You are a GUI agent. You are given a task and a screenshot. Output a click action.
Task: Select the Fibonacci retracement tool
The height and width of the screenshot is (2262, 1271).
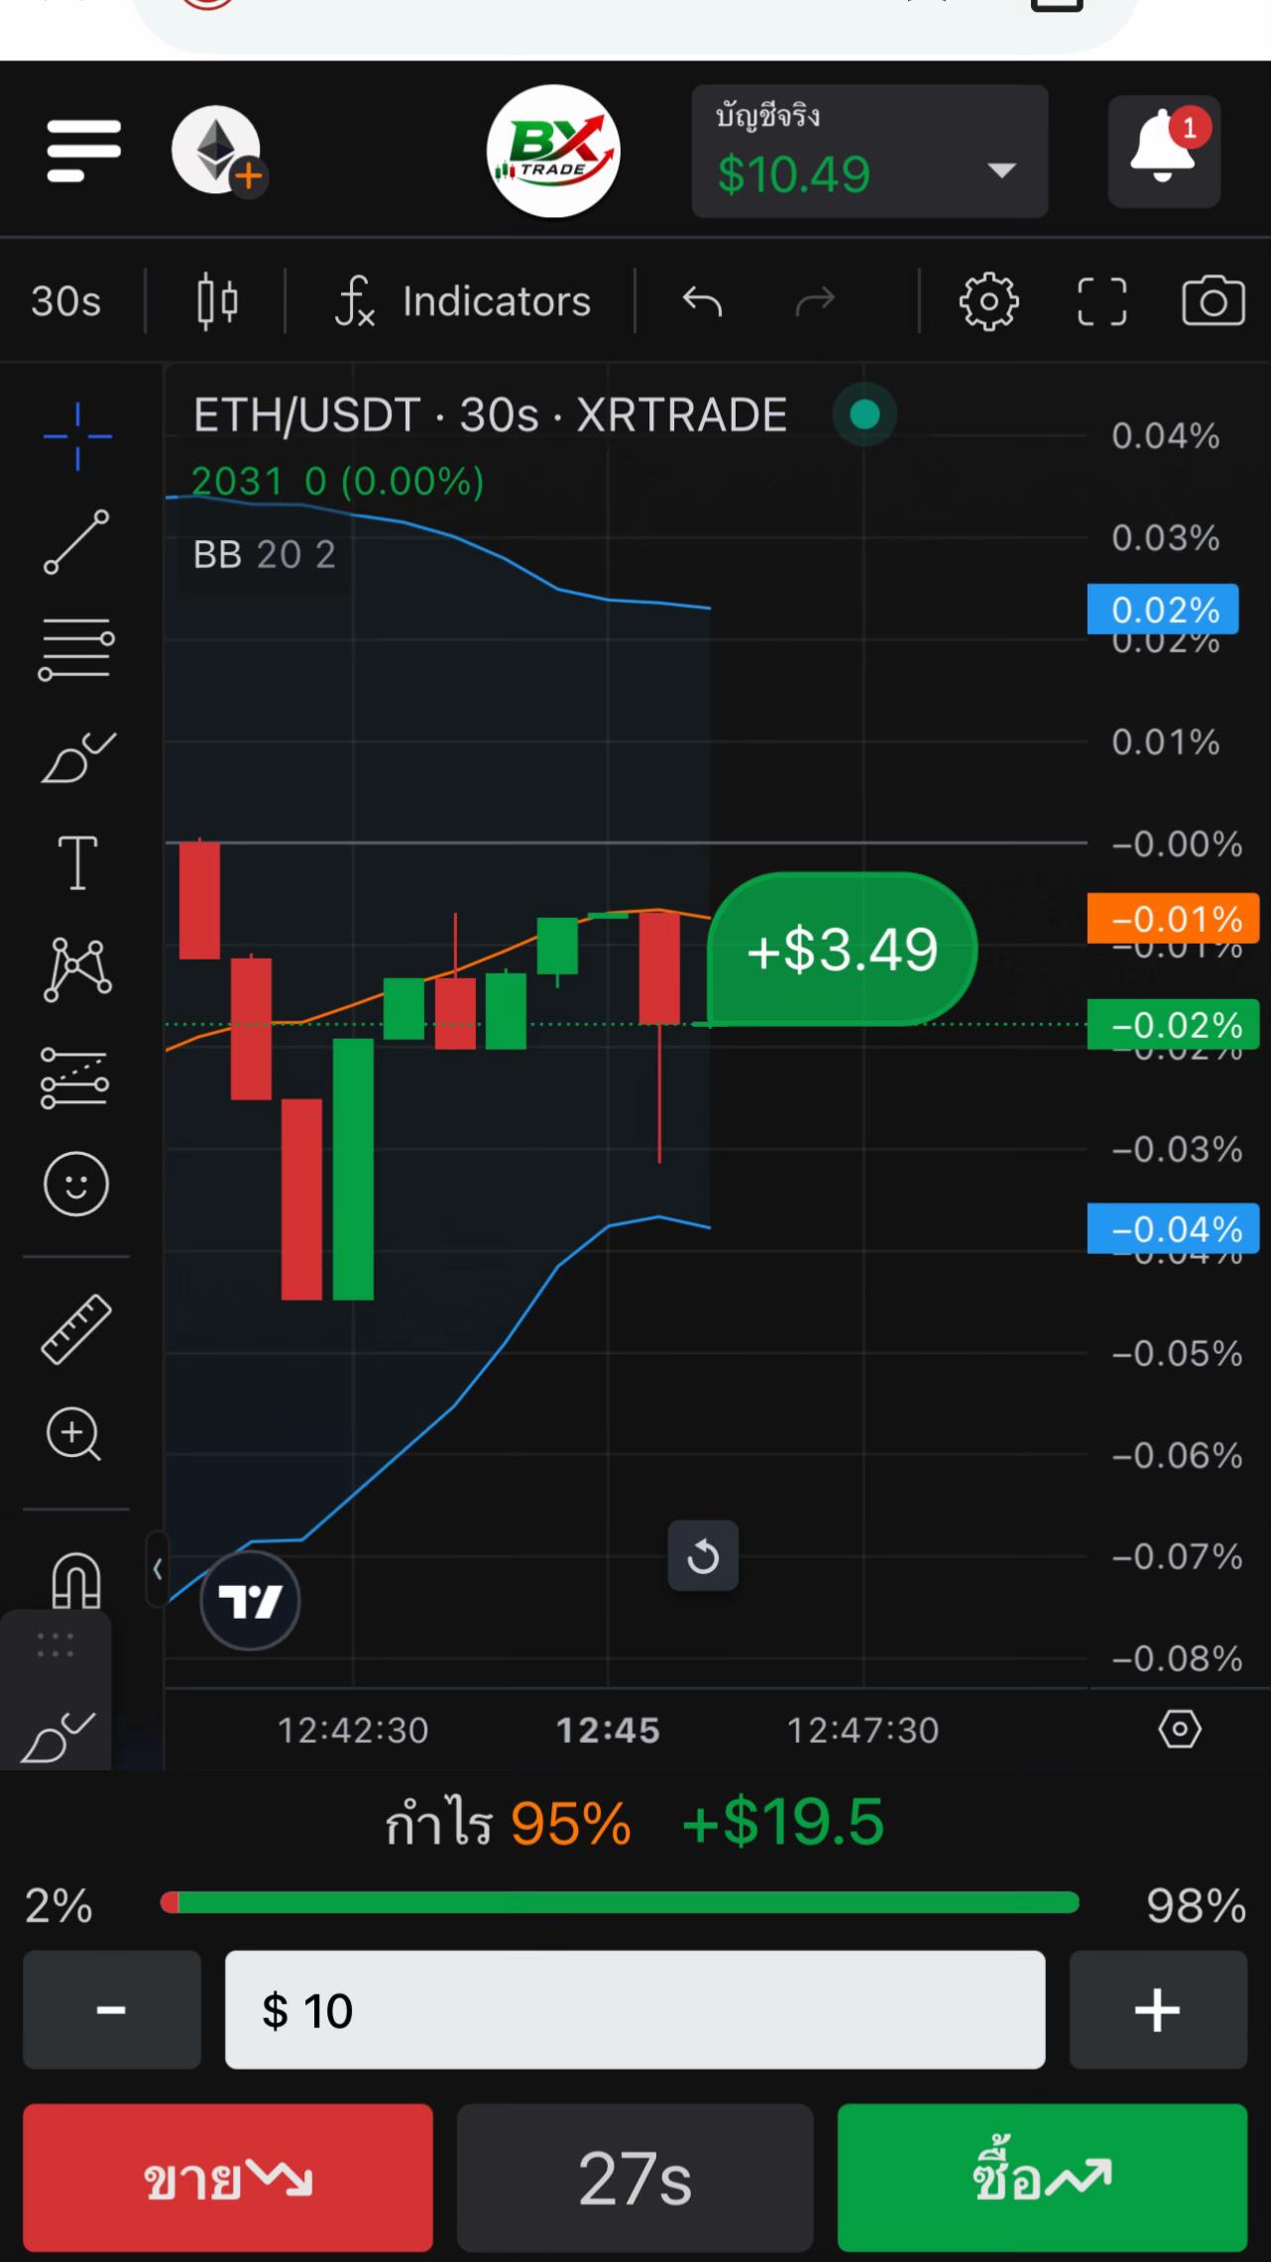[77, 649]
